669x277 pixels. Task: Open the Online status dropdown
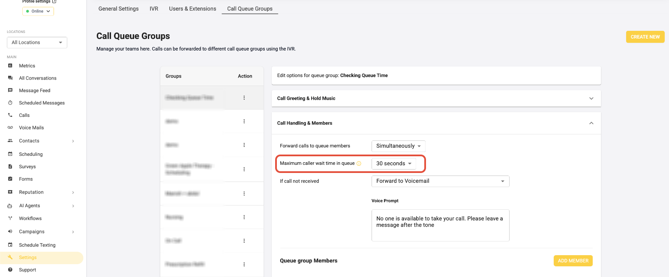pos(38,11)
